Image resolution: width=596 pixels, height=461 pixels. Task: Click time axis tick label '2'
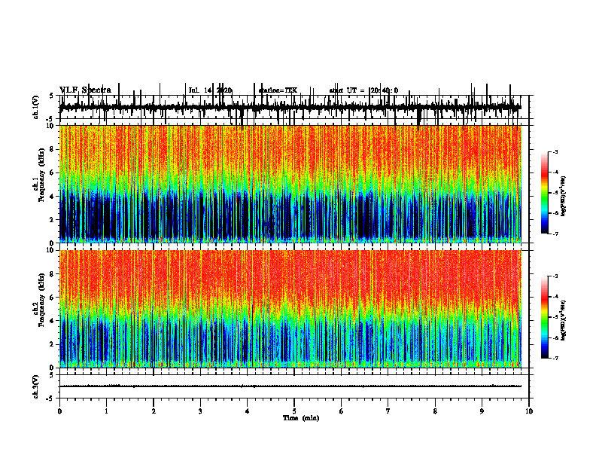(154, 411)
